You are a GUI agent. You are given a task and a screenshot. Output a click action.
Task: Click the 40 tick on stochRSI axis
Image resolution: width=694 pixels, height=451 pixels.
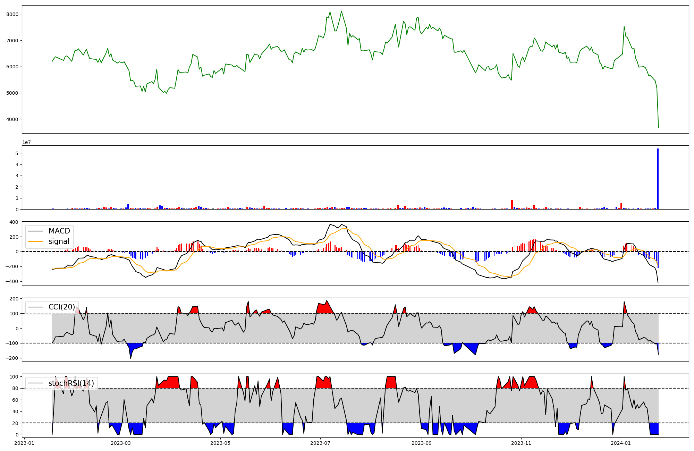[15, 411]
